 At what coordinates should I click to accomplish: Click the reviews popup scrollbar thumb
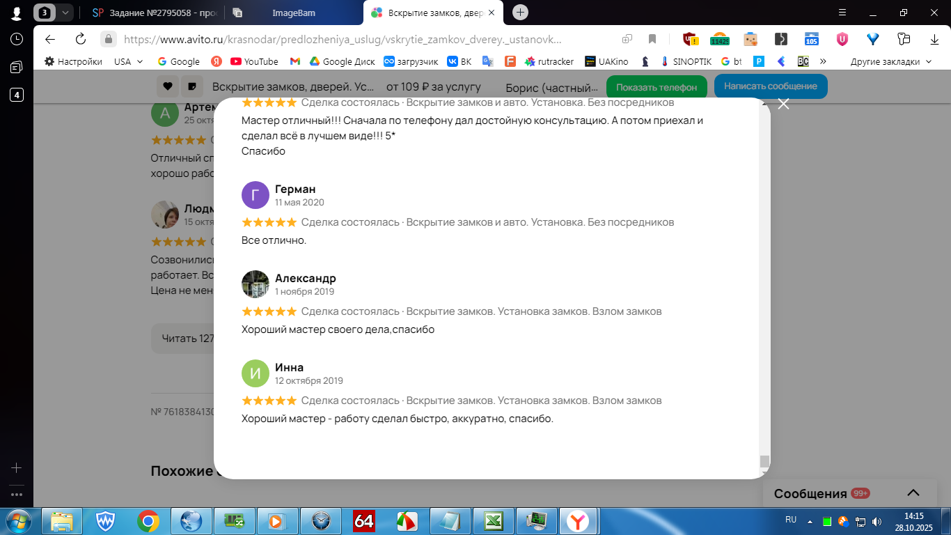click(764, 461)
